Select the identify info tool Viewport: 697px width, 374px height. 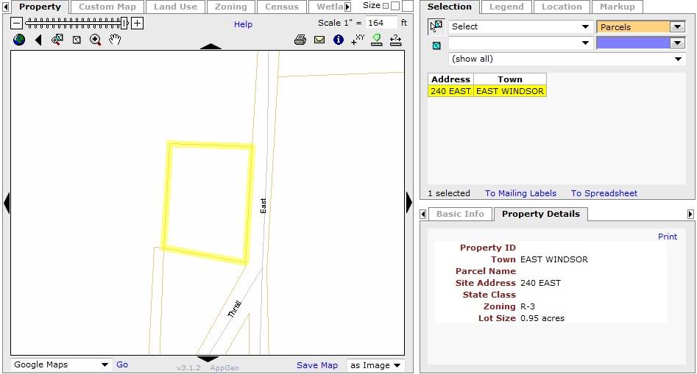pyautogui.click(x=339, y=40)
